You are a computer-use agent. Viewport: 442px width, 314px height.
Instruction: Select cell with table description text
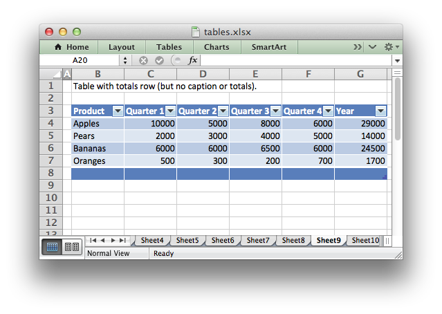coord(98,86)
